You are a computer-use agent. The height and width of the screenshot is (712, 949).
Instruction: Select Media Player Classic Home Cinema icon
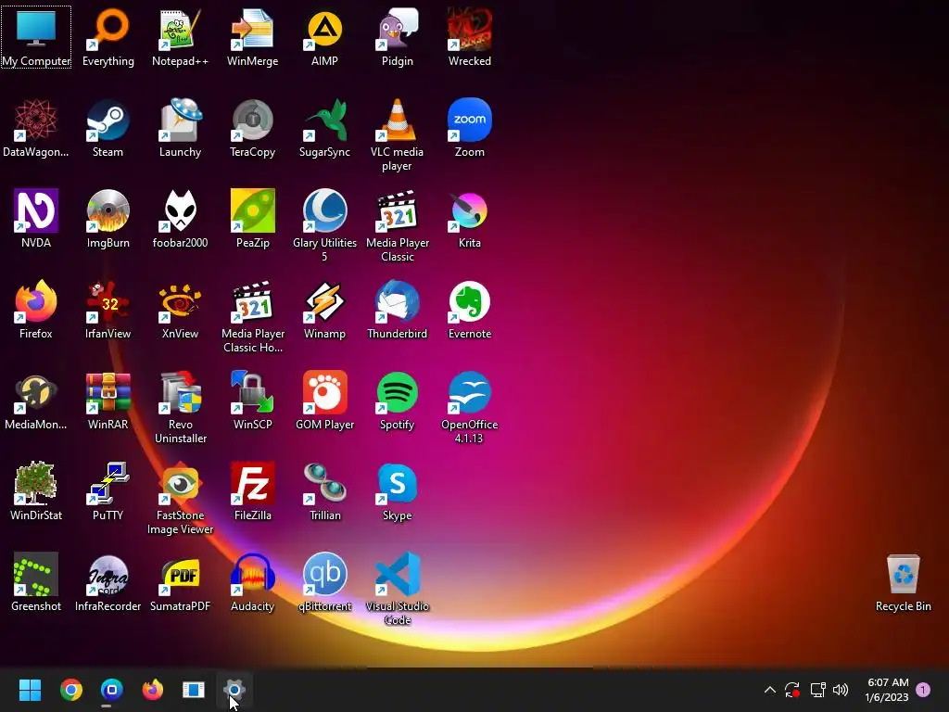click(x=253, y=301)
